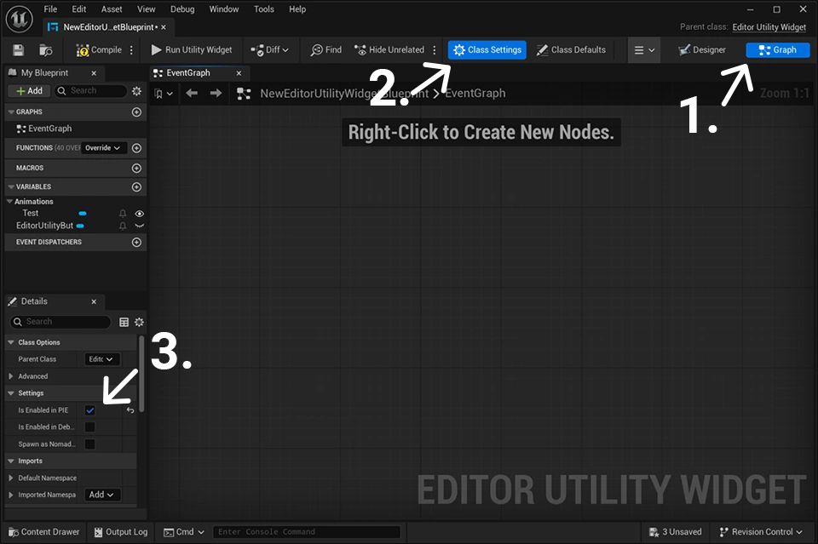Run Utility Widget
This screenshot has width=818, height=544.
(192, 50)
